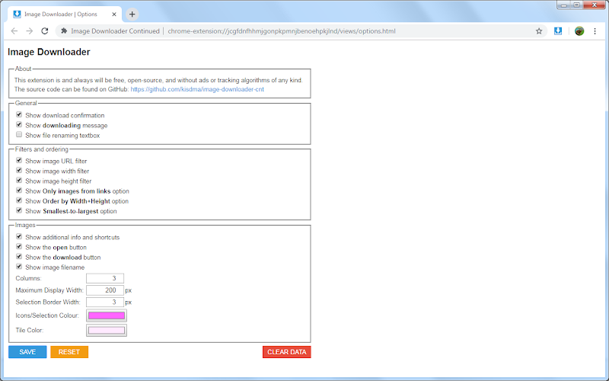Maximize the Chrome window
Screen dimensions: 609x381
[x=577, y=5]
